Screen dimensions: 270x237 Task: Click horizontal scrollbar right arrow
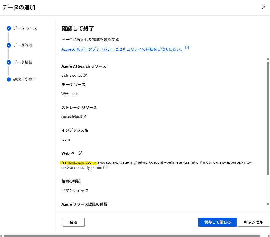pos(269,236)
